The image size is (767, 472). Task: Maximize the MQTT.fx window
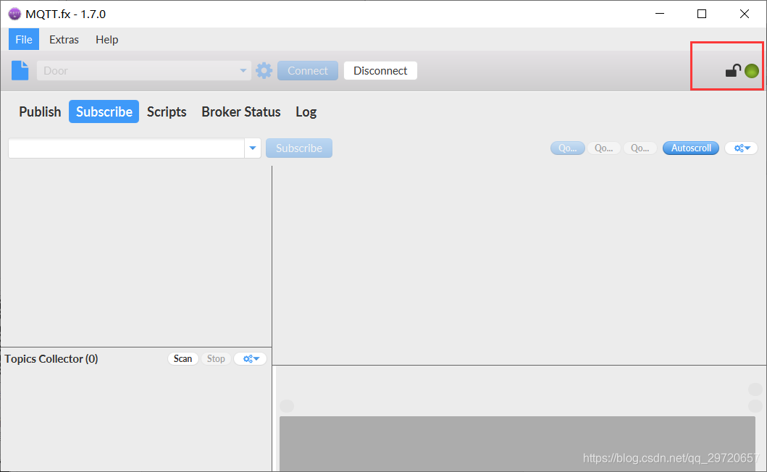point(702,14)
